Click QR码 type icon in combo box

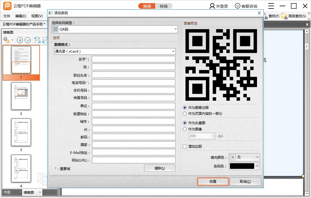[55, 29]
